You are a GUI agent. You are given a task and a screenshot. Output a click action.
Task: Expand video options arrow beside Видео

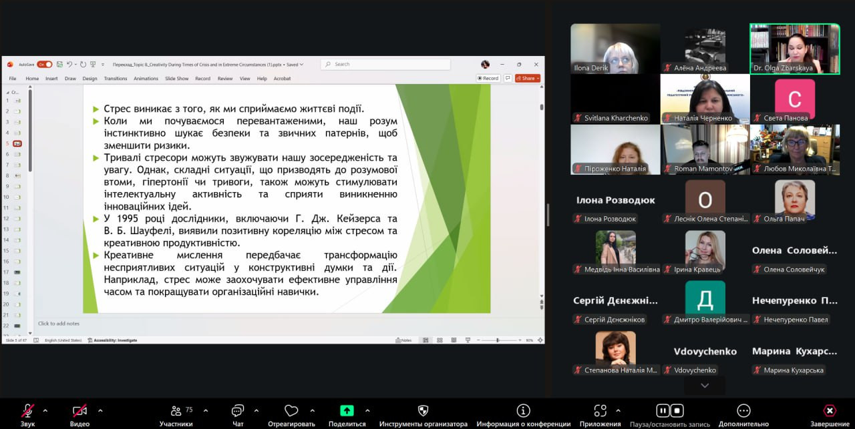click(x=100, y=410)
